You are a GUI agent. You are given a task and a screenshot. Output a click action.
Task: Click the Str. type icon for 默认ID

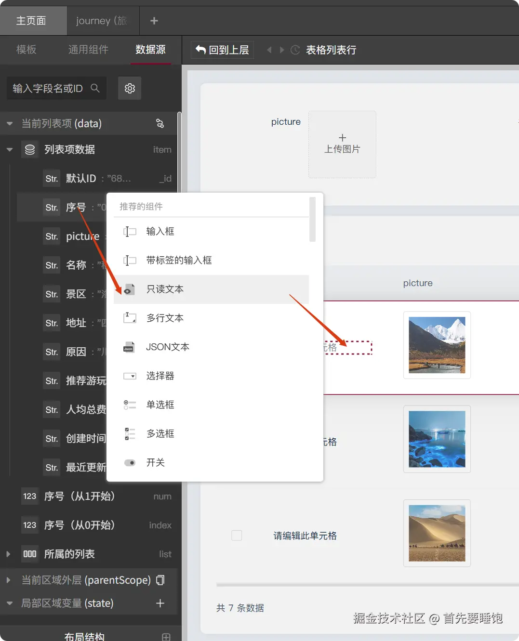(52, 178)
